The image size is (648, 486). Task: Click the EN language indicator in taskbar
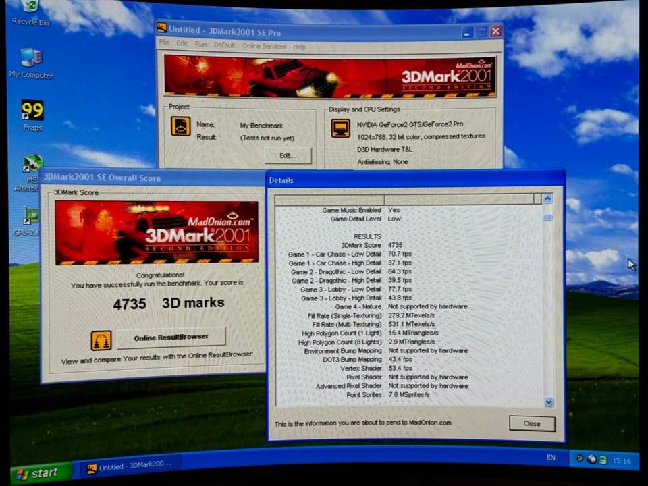[x=551, y=458]
